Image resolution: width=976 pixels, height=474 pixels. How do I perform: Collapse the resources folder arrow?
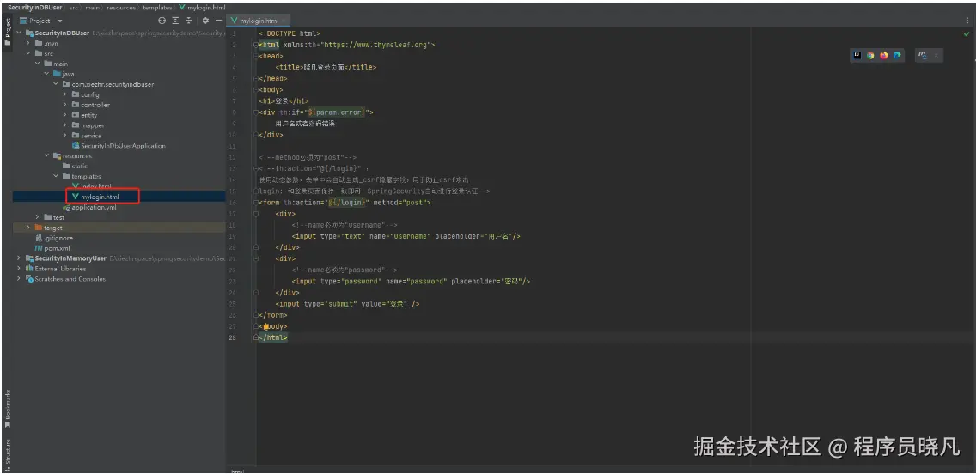pos(46,155)
